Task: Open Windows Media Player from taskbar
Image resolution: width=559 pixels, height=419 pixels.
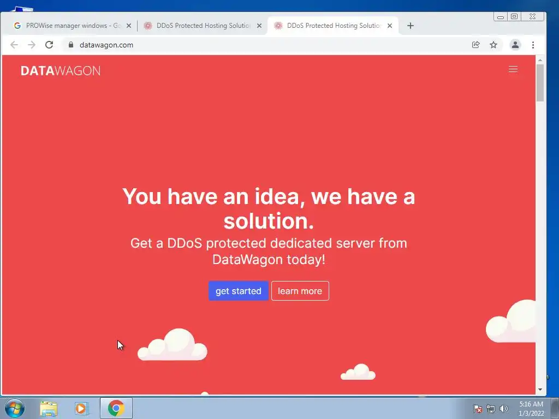Action: pyautogui.click(x=82, y=408)
